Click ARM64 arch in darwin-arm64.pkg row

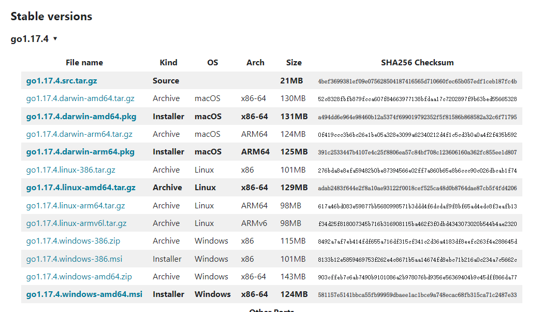tap(255, 152)
